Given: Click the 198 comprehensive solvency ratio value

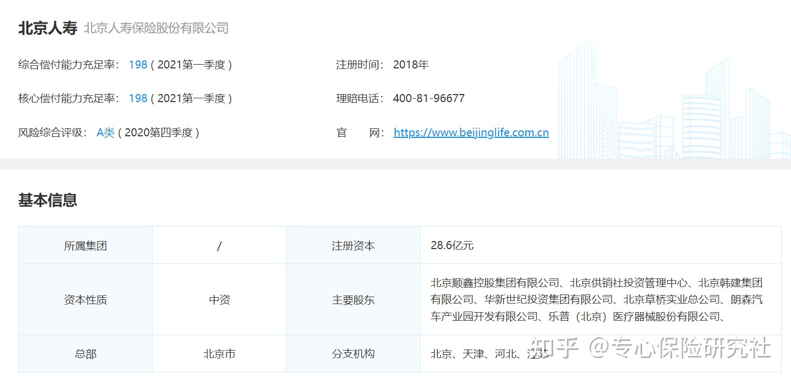Looking at the screenshot, I should tap(138, 65).
